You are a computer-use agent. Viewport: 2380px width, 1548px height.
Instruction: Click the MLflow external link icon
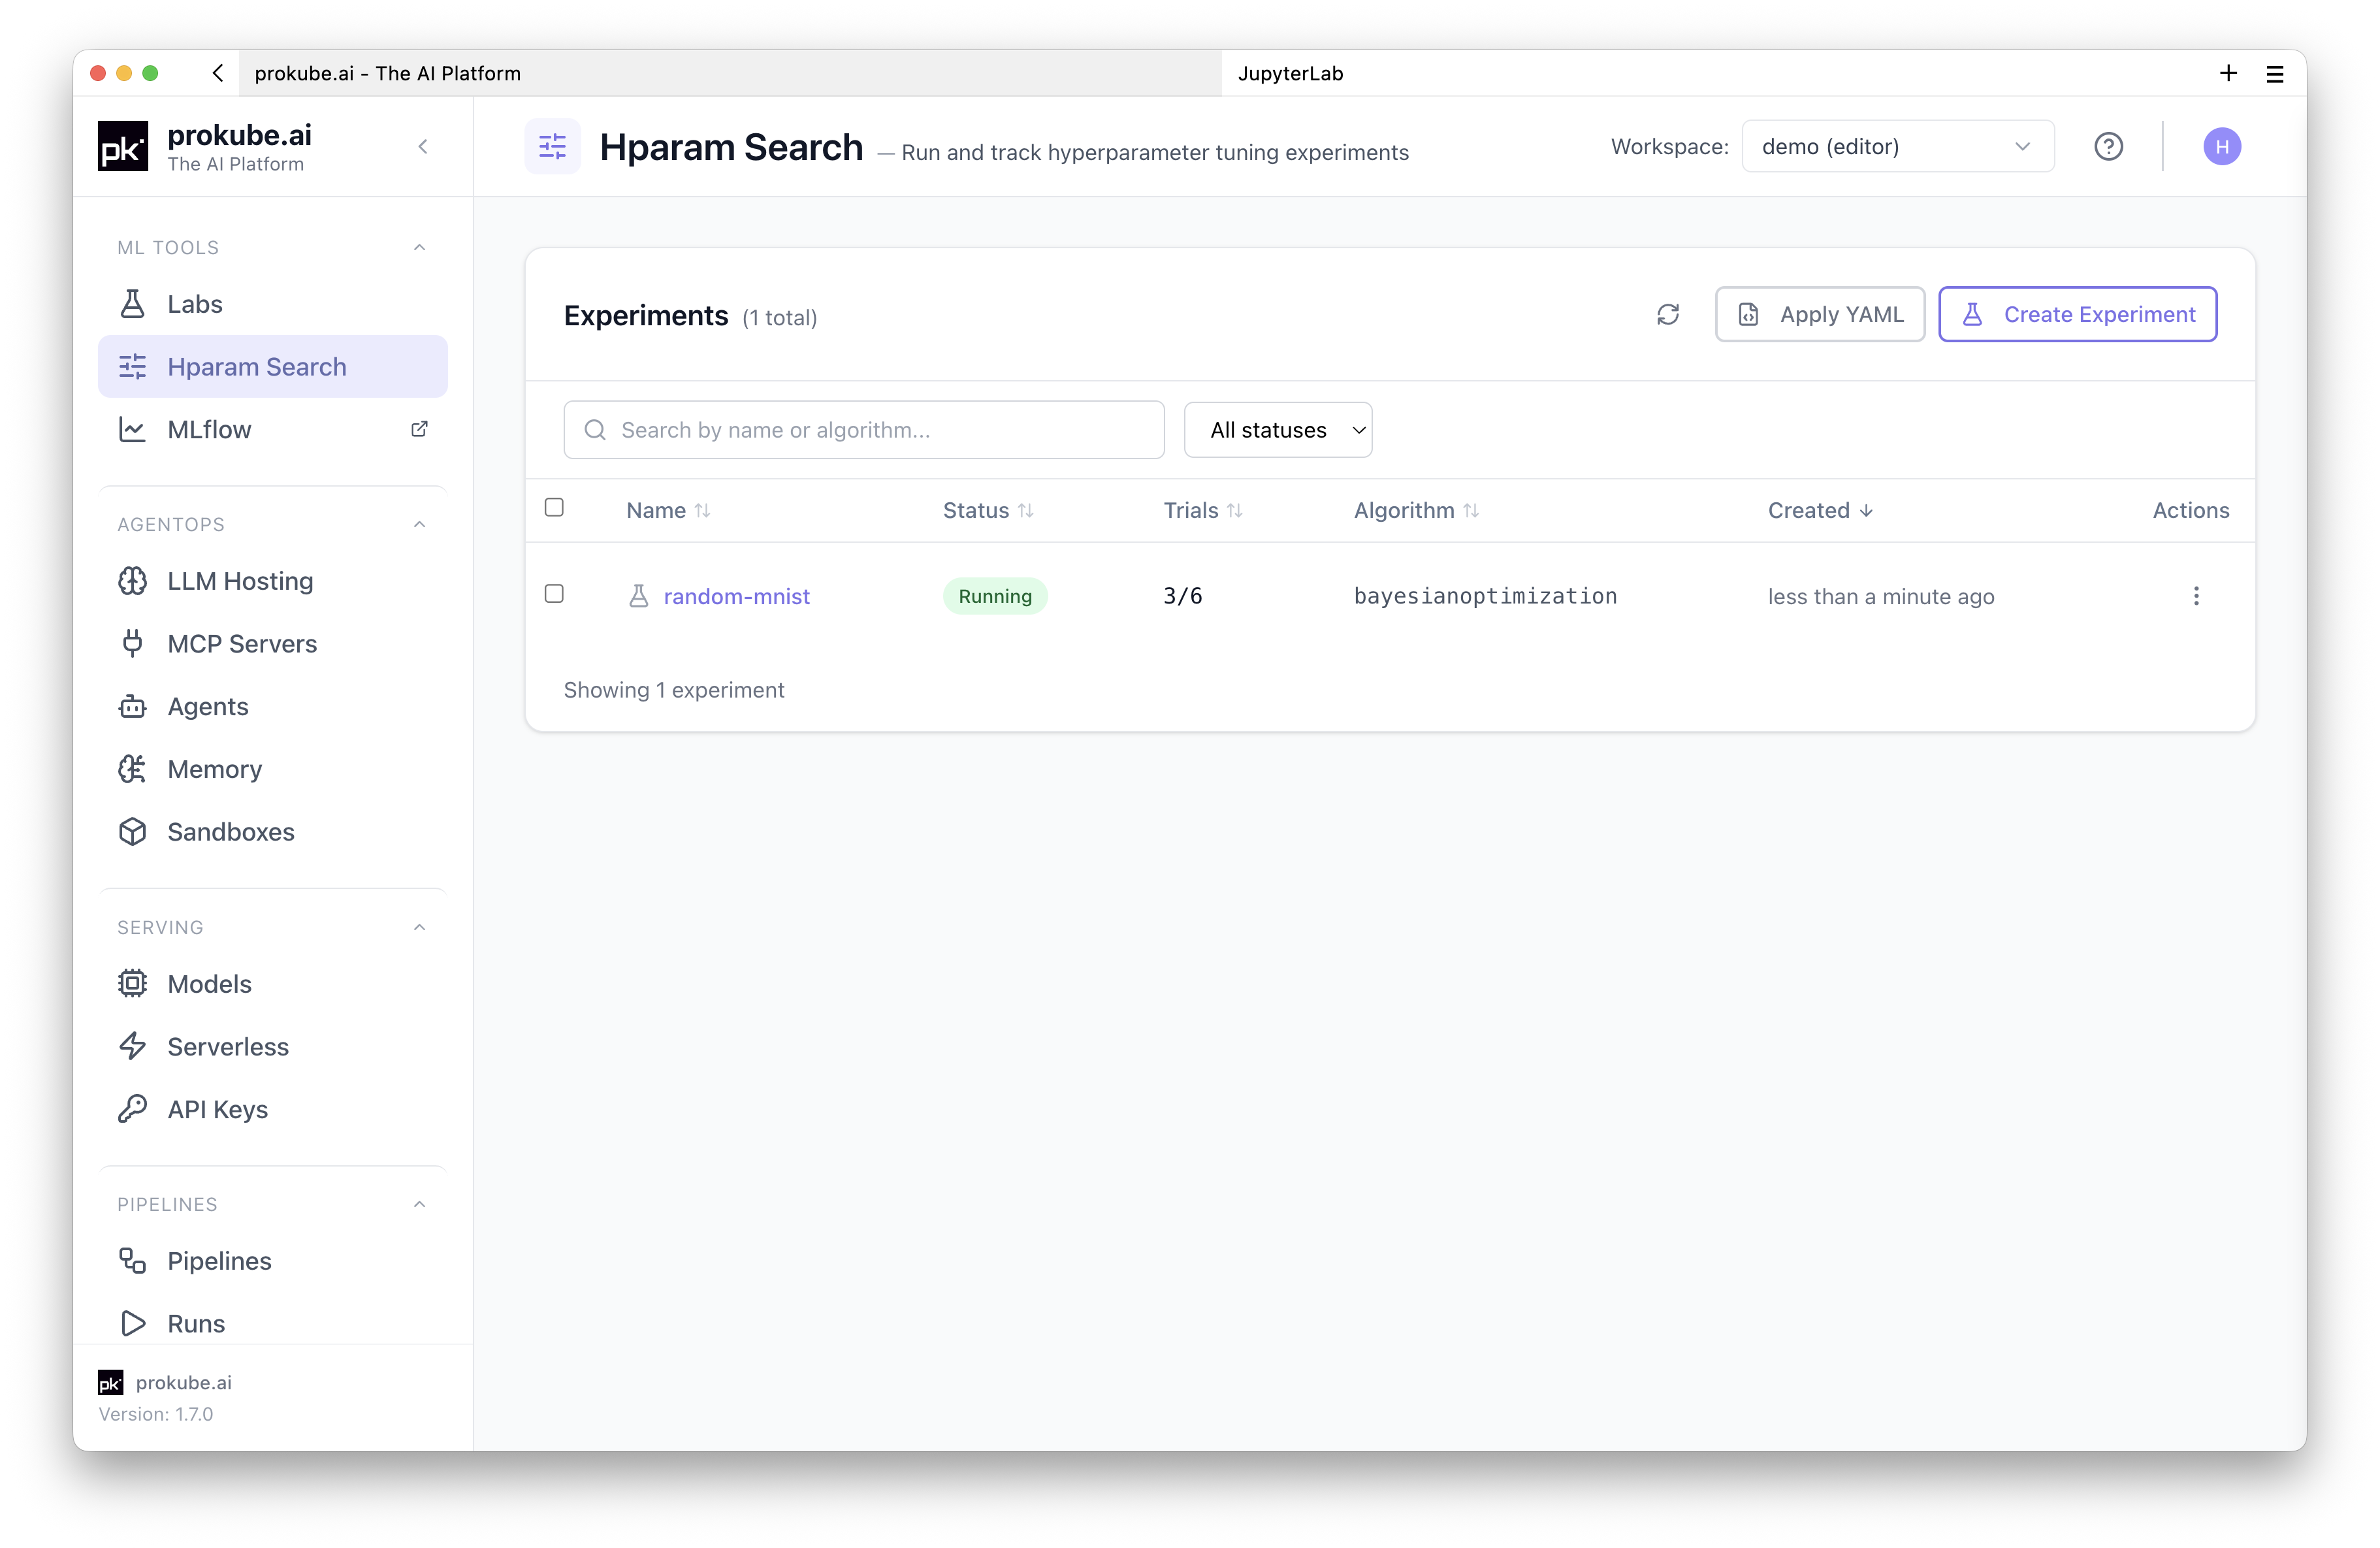tap(419, 429)
